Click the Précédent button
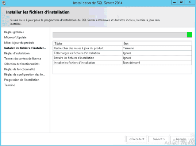This screenshot has height=146, width=196. [137, 139]
